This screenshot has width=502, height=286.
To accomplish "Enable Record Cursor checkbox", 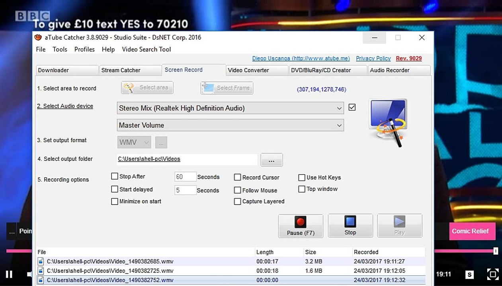I will pos(238,177).
